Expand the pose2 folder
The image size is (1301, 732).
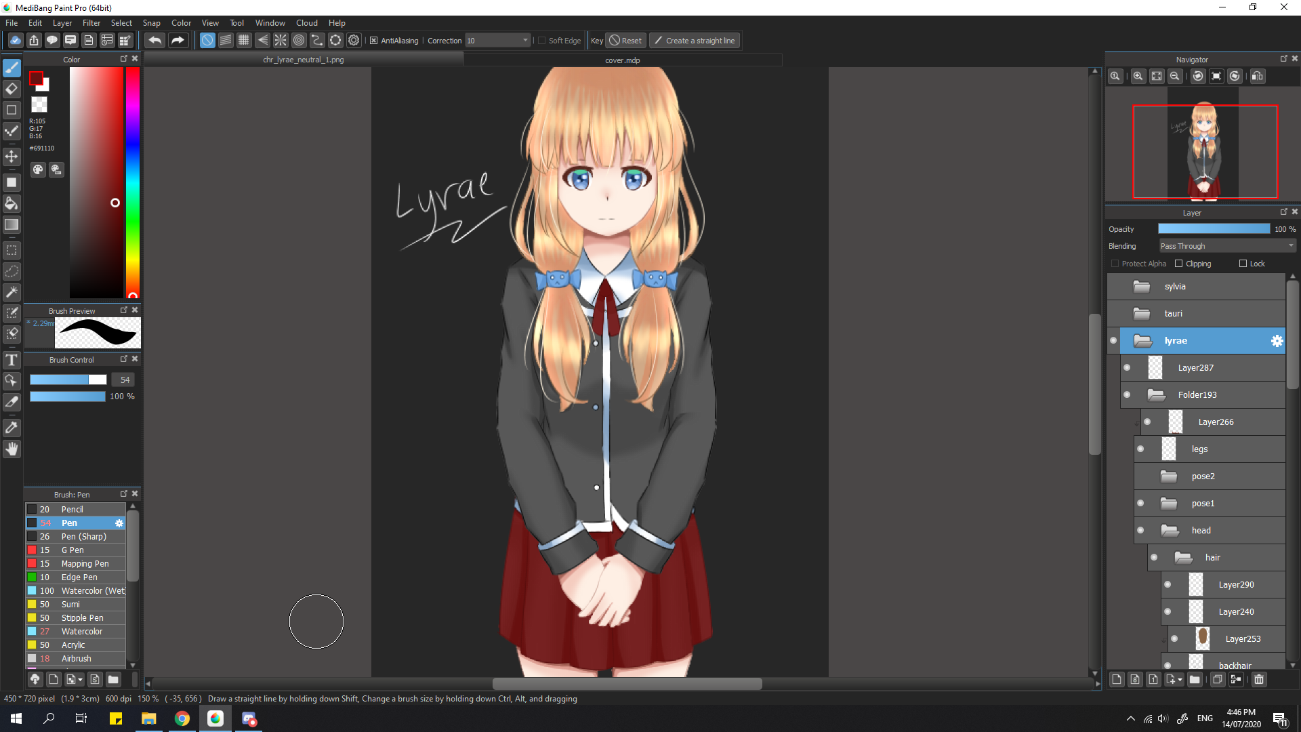coord(1169,476)
